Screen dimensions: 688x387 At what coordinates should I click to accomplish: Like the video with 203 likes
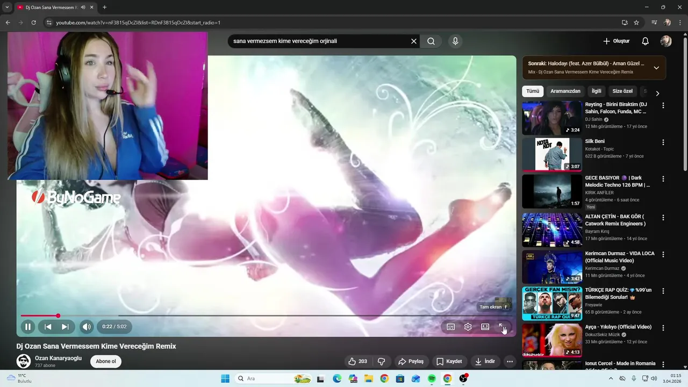click(358, 361)
